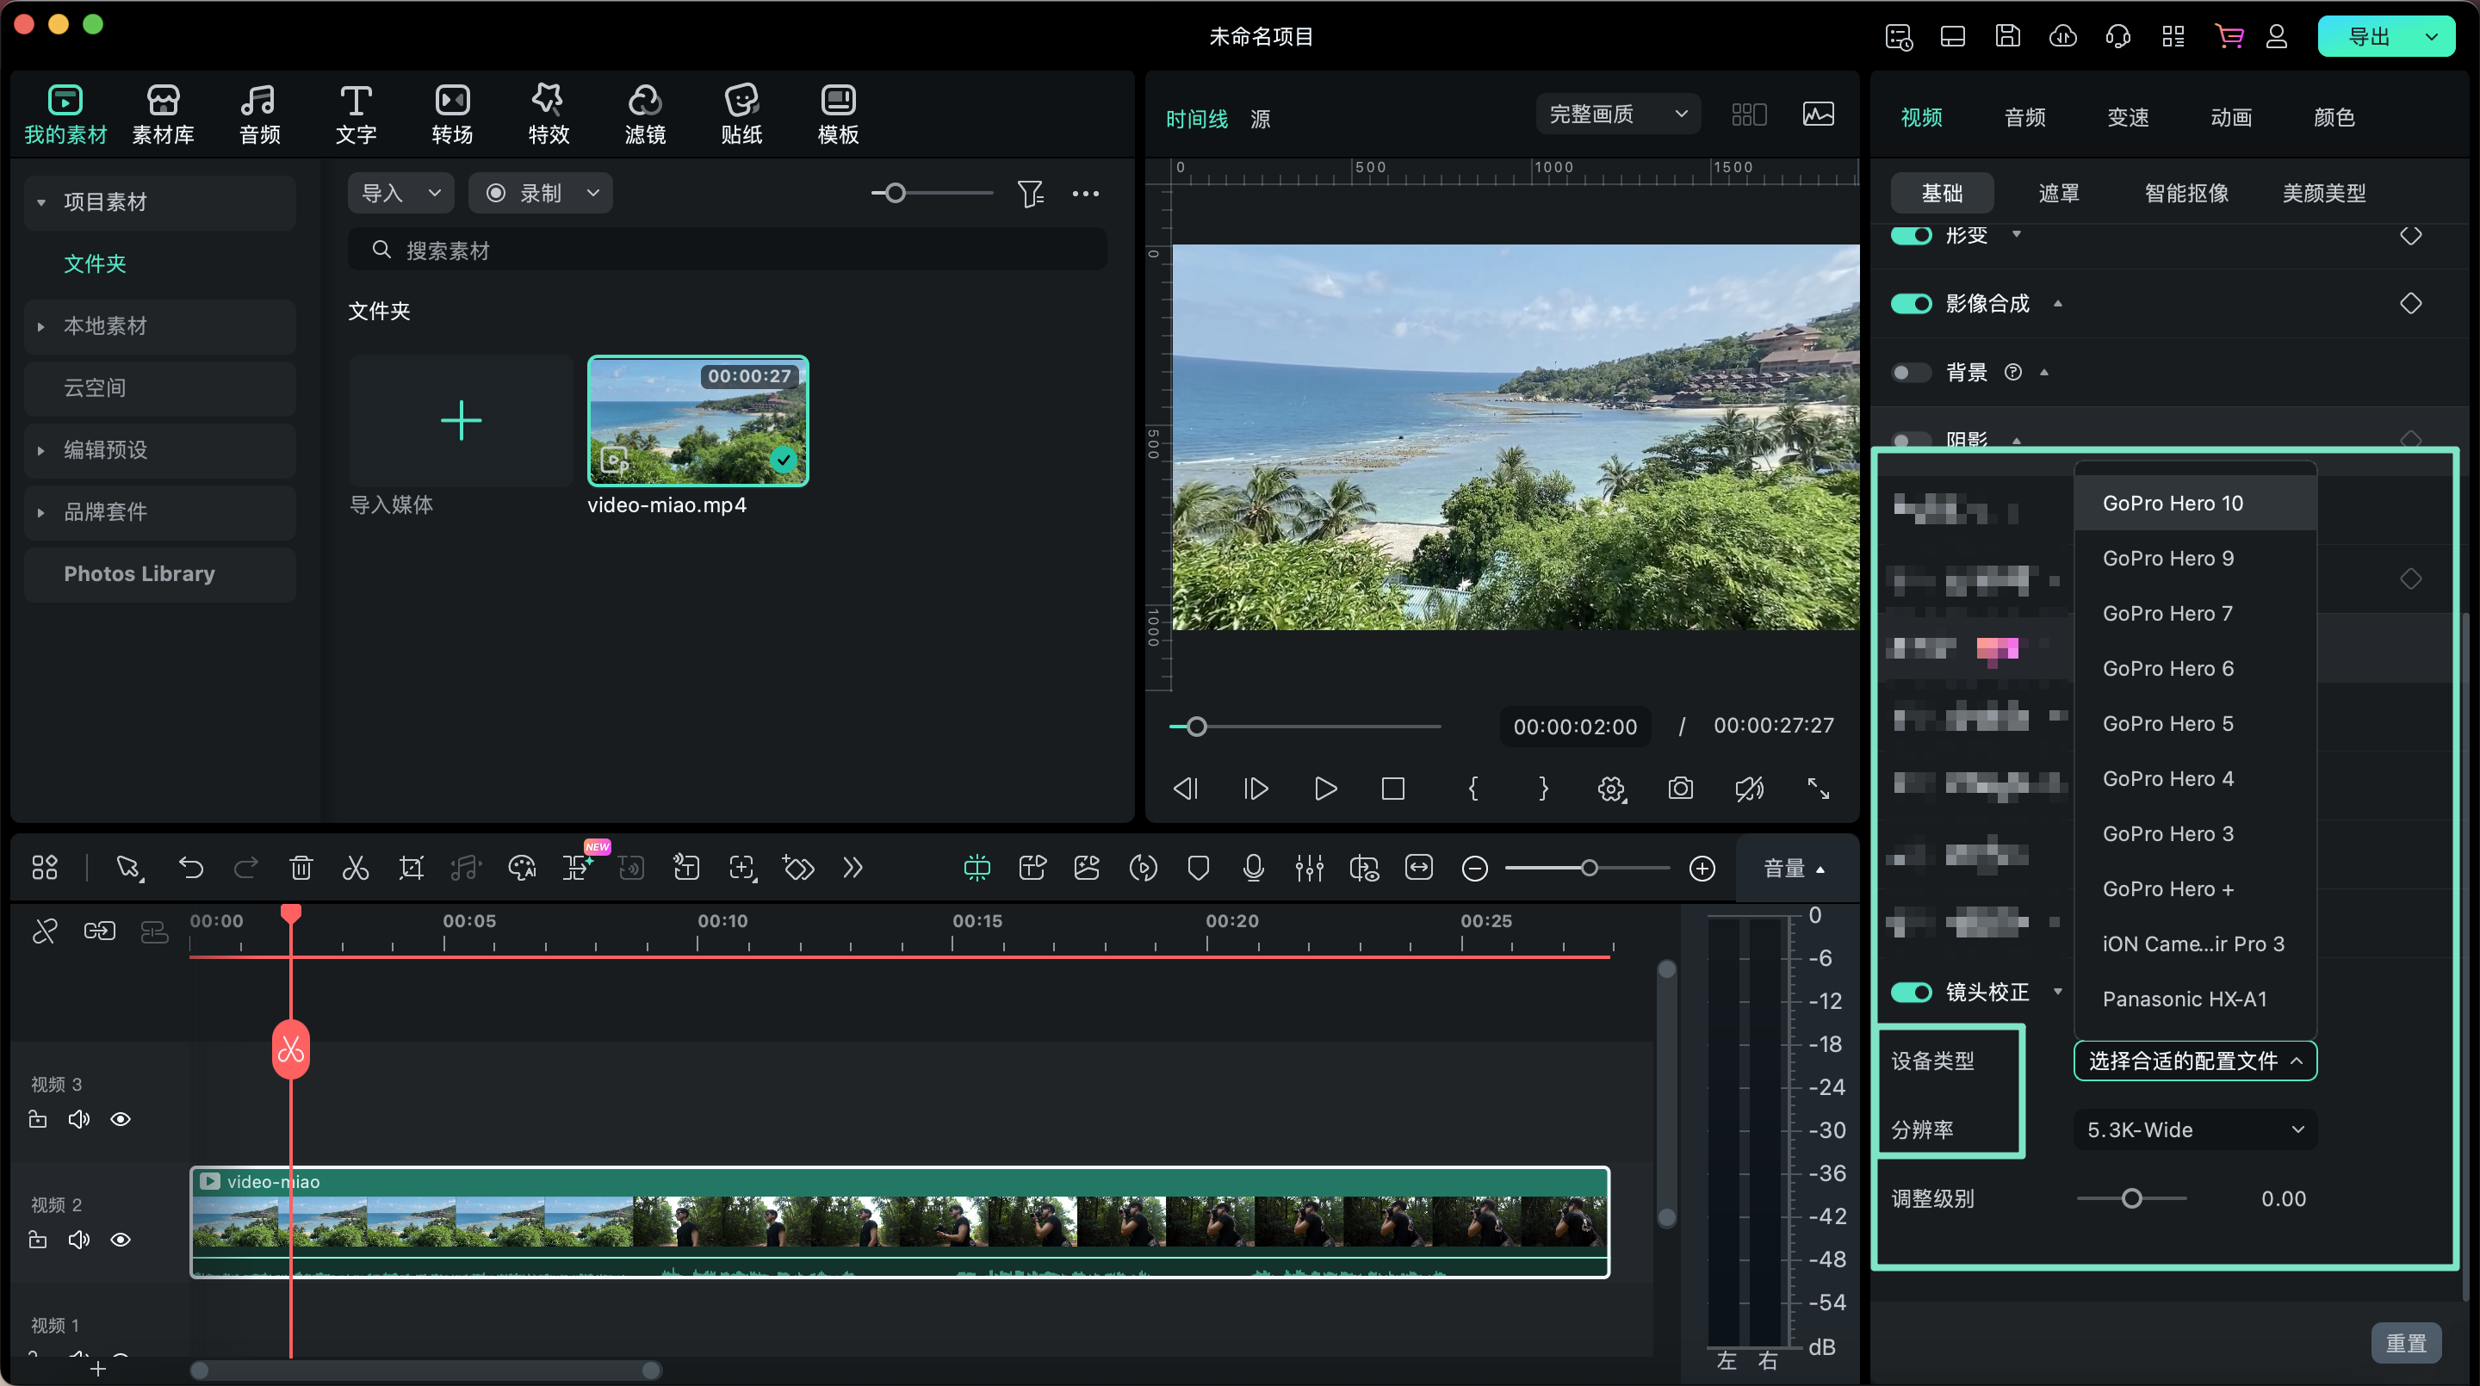The height and width of the screenshot is (1386, 2480).
Task: Open the shopping cart icon in title bar
Action: pos(2229,36)
